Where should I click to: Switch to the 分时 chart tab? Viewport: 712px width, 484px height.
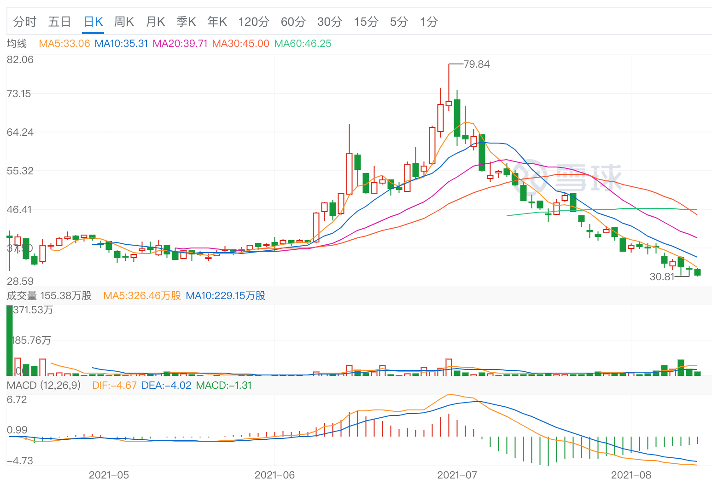(25, 22)
